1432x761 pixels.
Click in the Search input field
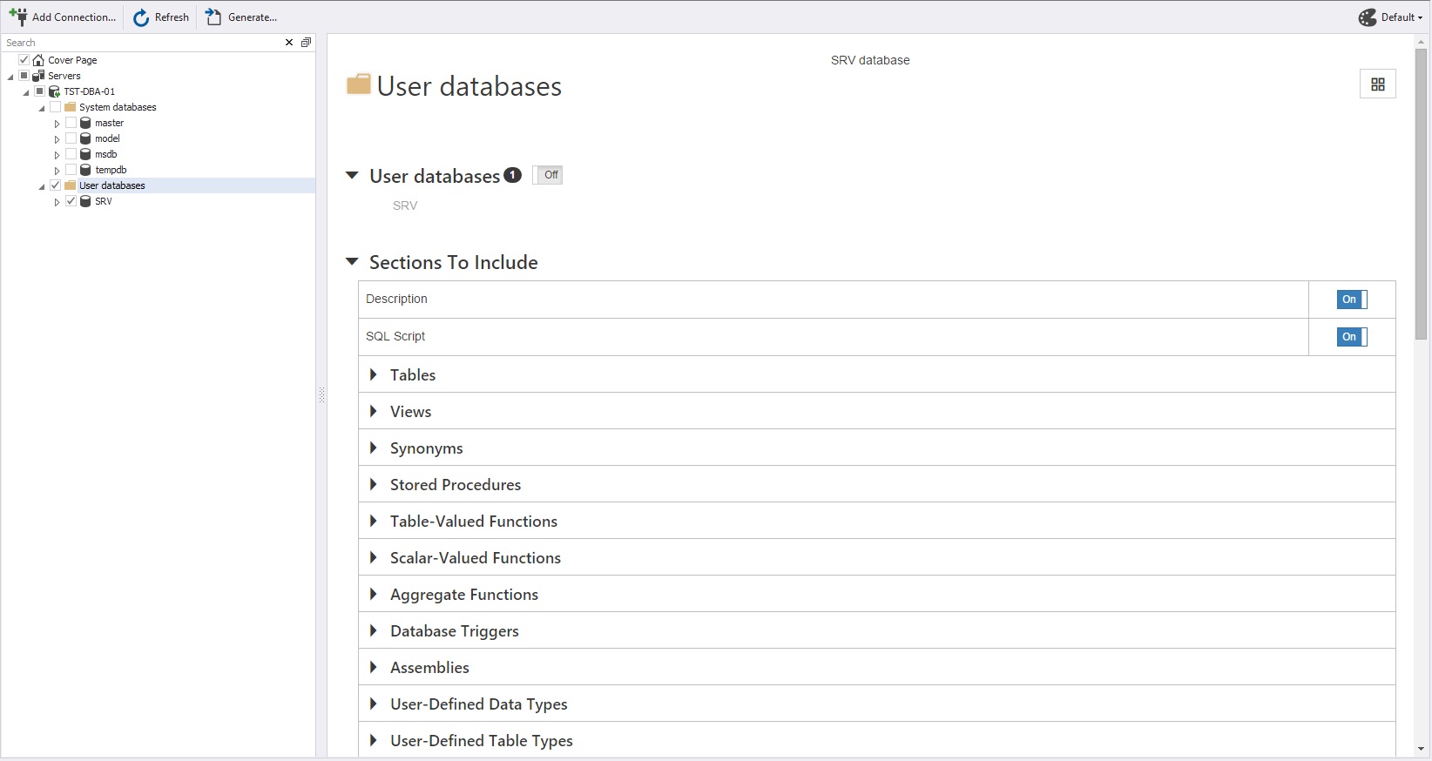(x=139, y=43)
